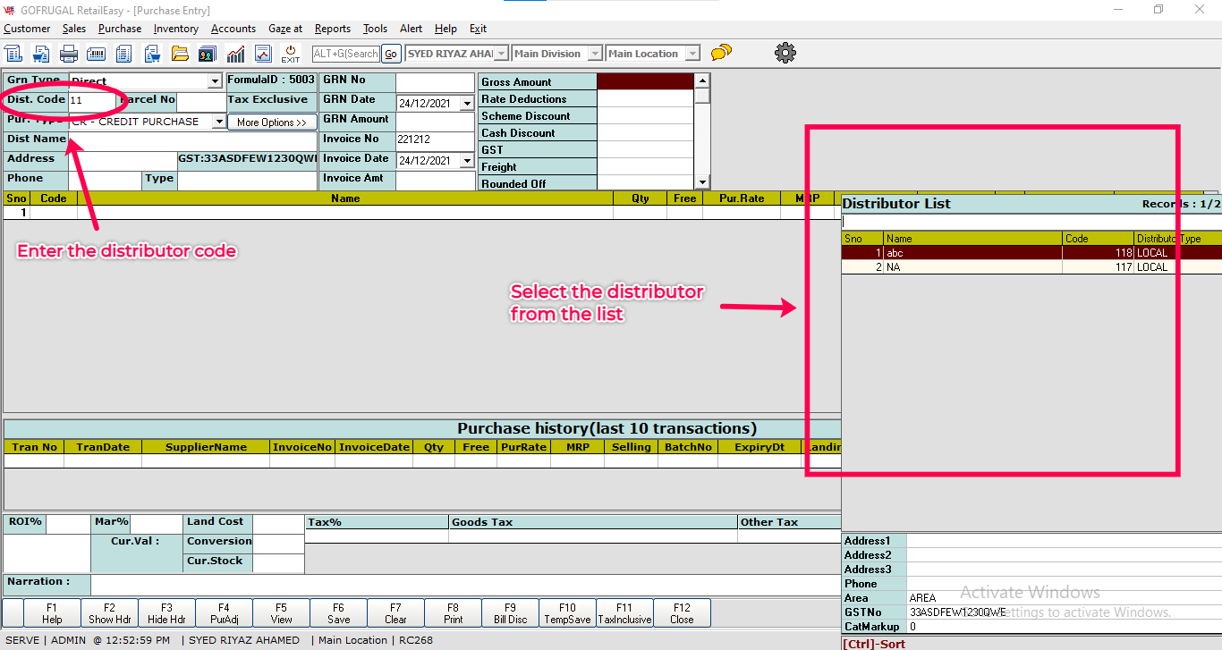The image size is (1222, 650).
Task: Open the bar chart growth icon
Action: pos(235,54)
